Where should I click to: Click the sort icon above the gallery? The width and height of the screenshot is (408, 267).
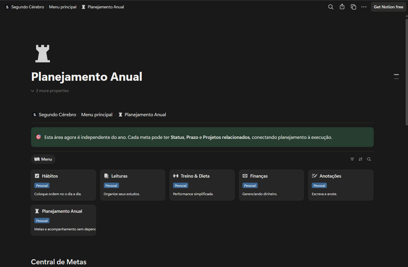pyautogui.click(x=361, y=159)
